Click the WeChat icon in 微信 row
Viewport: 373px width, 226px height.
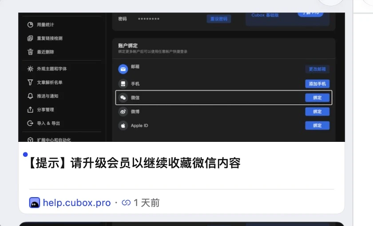point(123,97)
